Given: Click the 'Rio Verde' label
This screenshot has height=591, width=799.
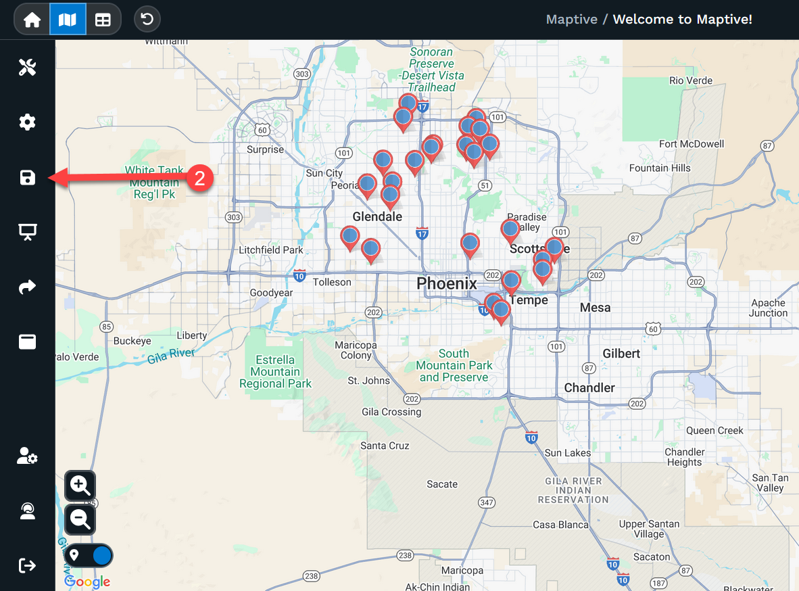Looking at the screenshot, I should coord(690,80).
